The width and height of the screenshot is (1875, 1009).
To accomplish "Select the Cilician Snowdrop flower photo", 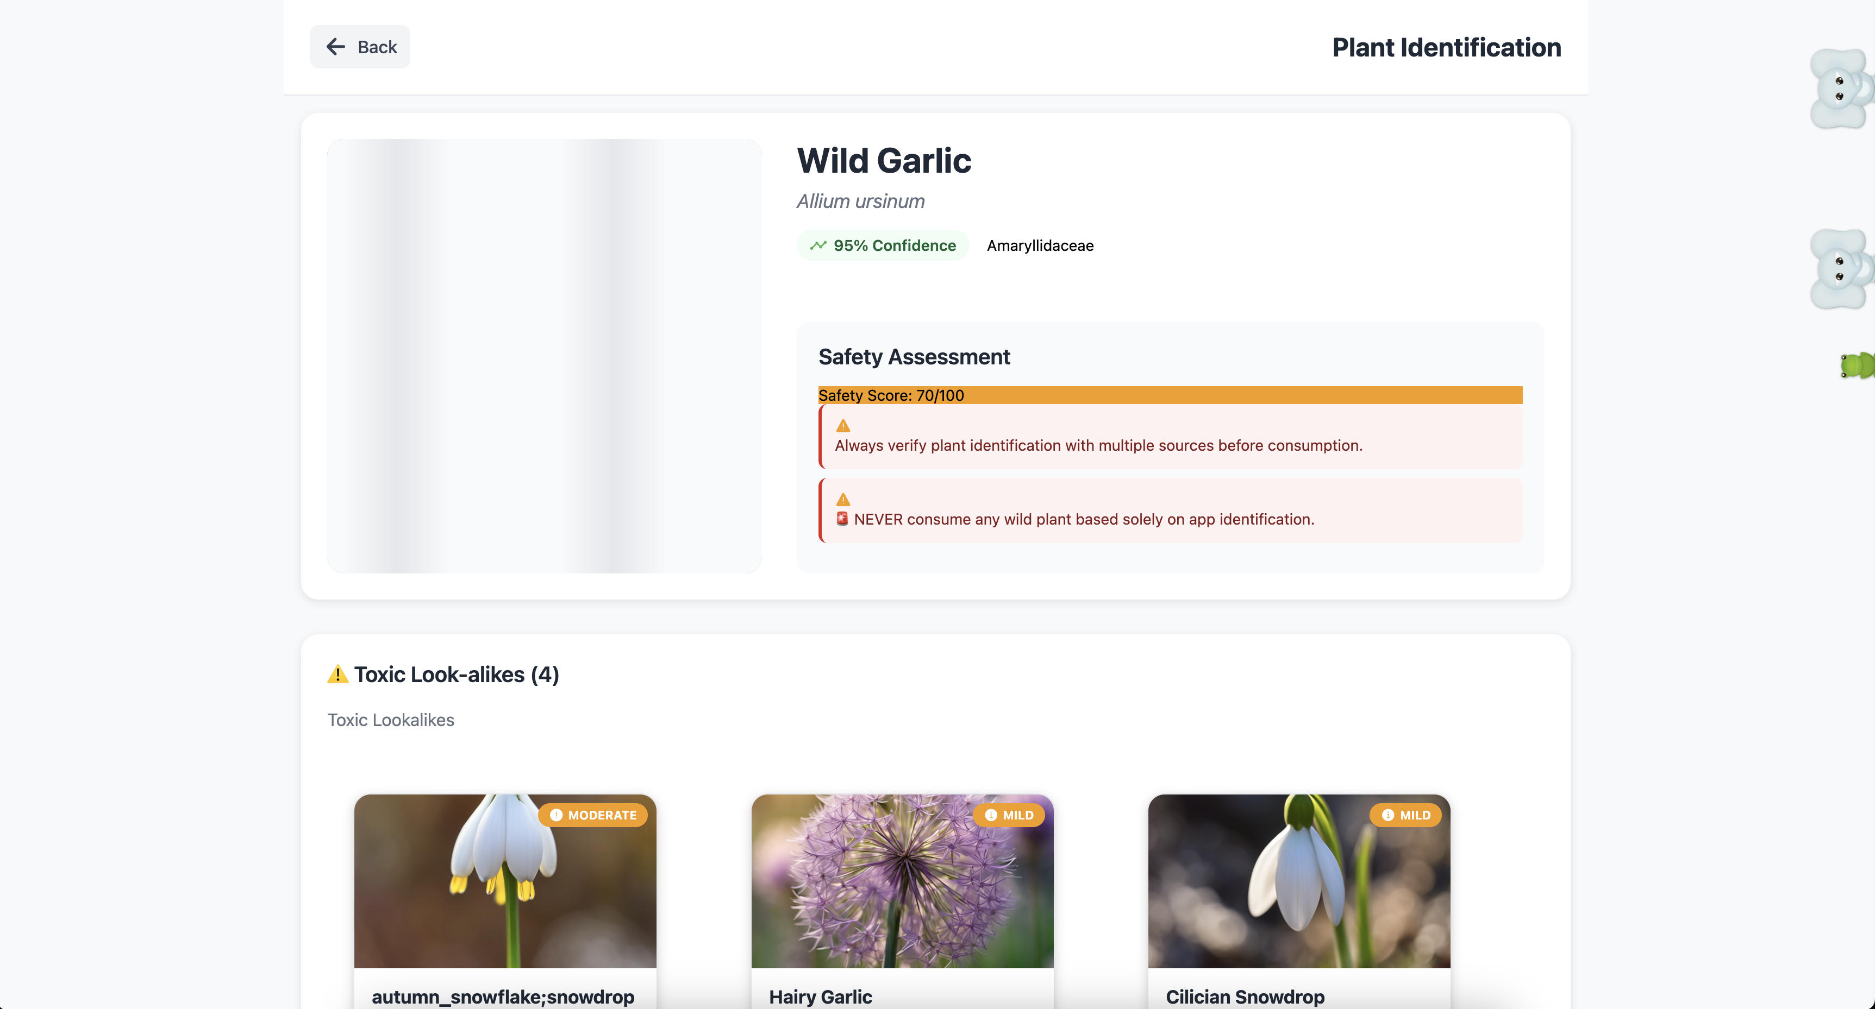I will tap(1299, 880).
